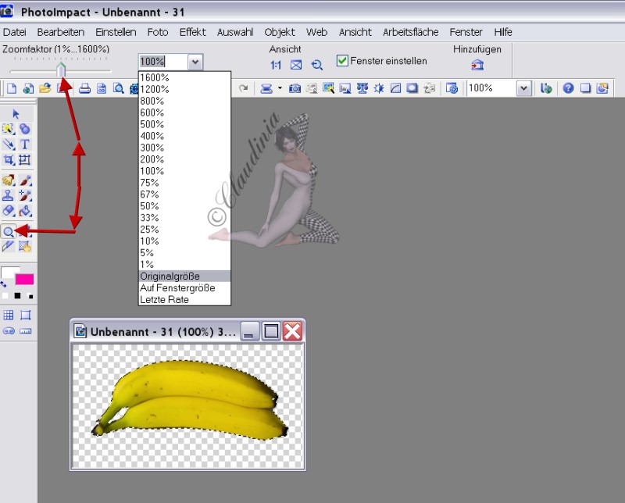Screen dimensions: 625x503
Task: Select 'Auf Fenstergröße' option
Action: click(184, 287)
